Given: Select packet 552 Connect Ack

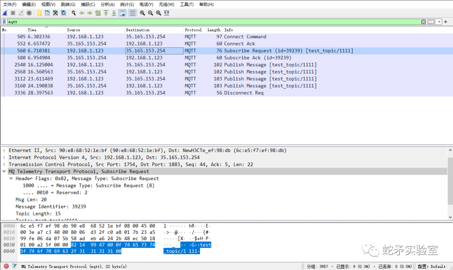Looking at the screenshot, I should pos(226,44).
